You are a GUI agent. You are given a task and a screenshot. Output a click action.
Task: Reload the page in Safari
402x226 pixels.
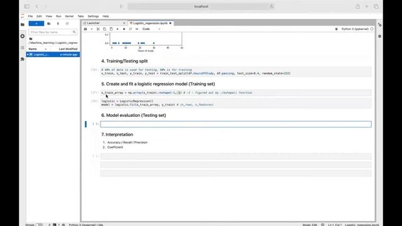tap(272, 6)
